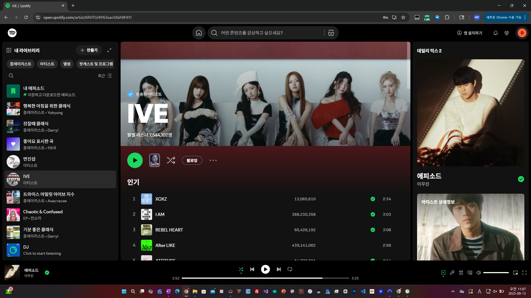Open the Friend Activity icon
Screen dimensions: 531x298
(506, 33)
